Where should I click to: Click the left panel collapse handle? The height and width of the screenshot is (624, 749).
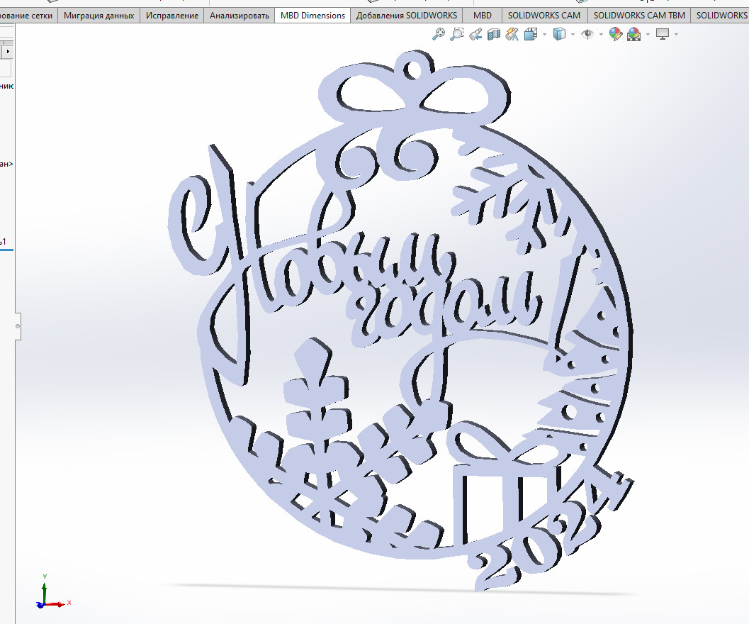(18, 326)
